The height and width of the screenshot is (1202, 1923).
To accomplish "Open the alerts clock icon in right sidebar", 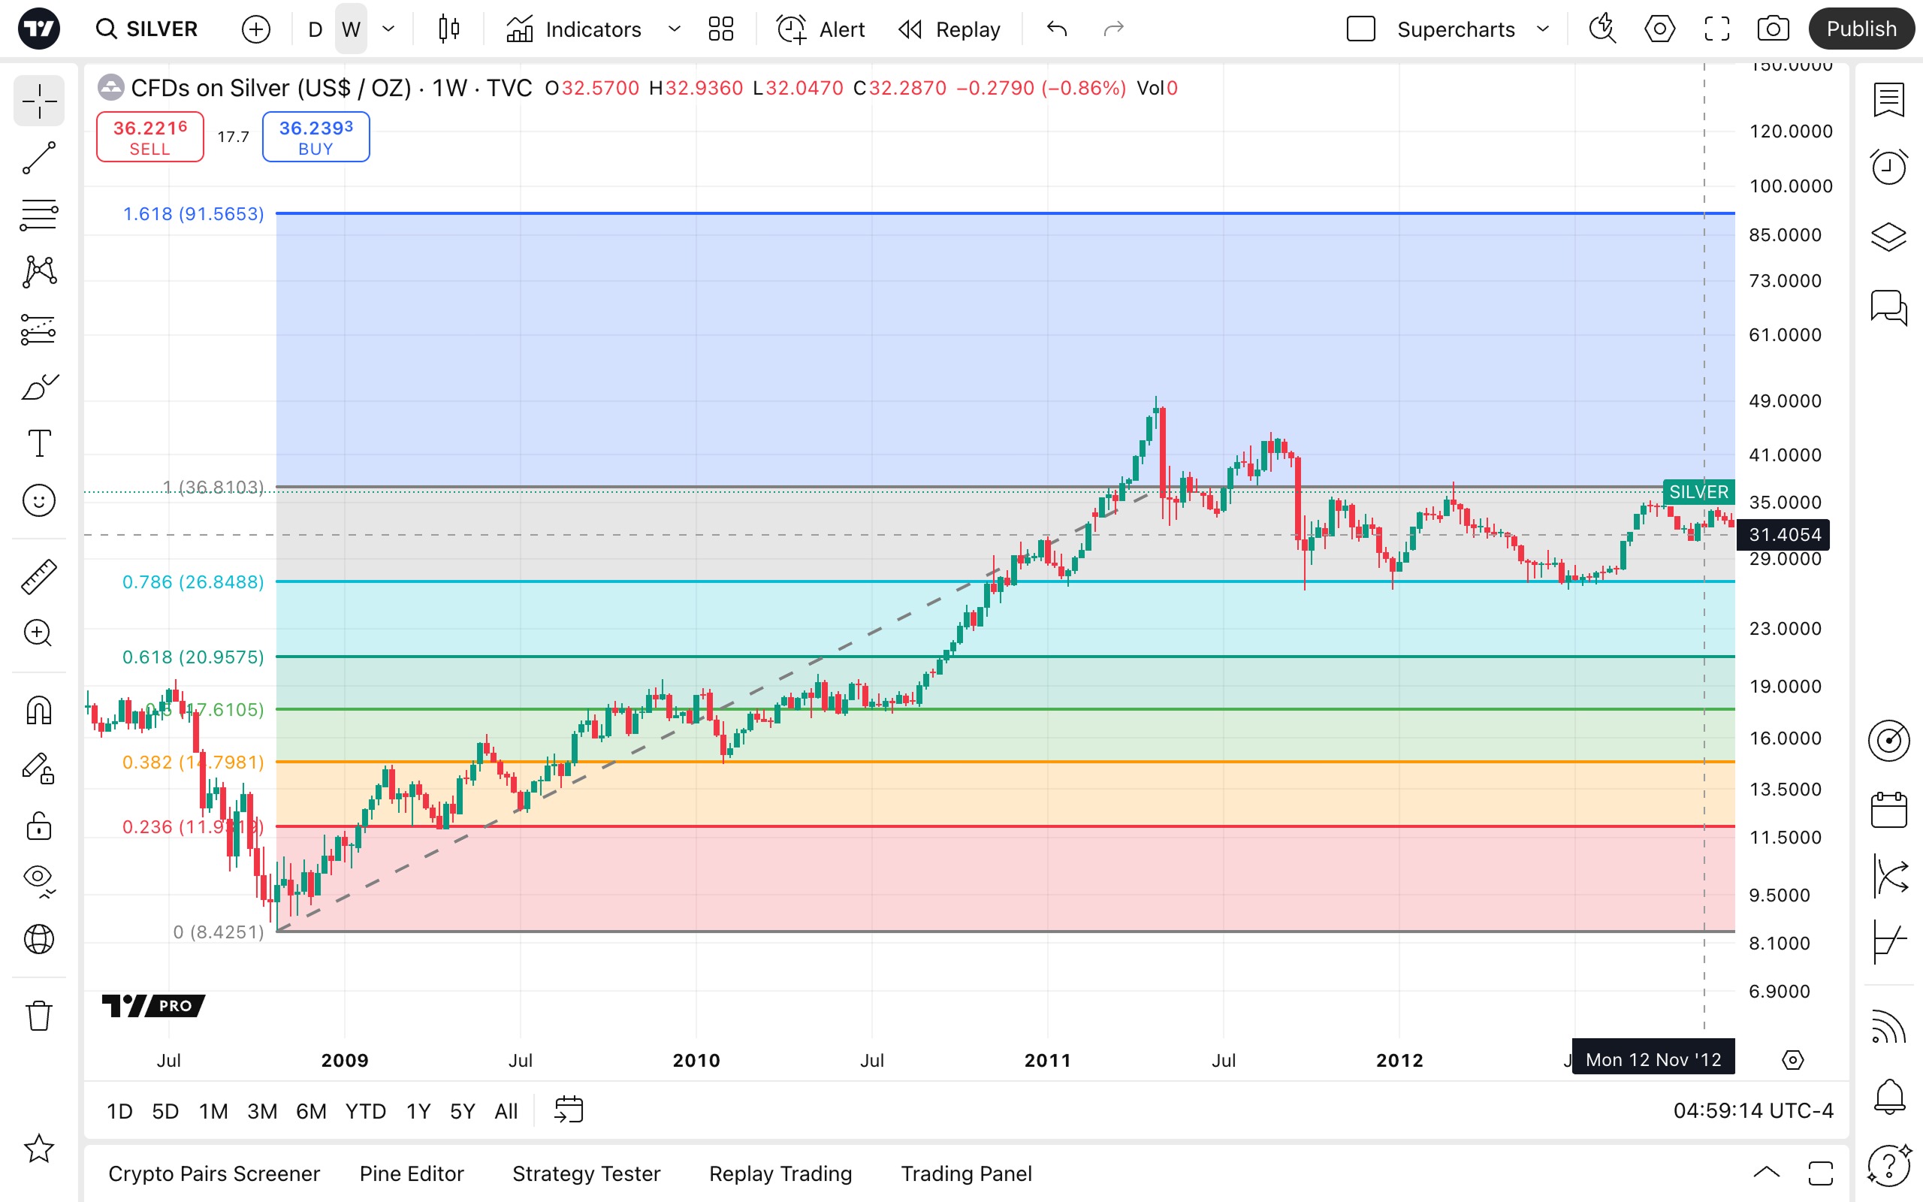I will [1888, 167].
